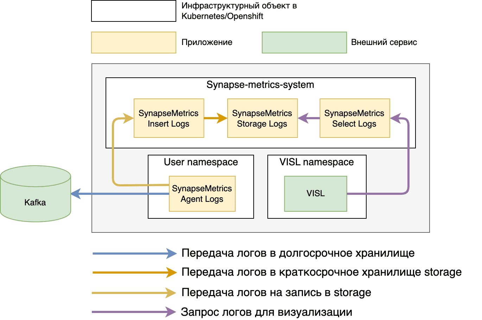Select the User namespace header label
Image resolution: width=482 pixels, height=320 pixels.
click(x=201, y=162)
